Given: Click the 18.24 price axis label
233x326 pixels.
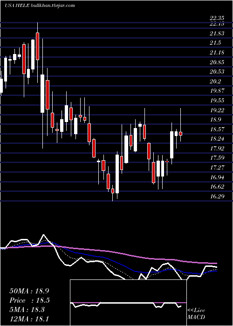Looking at the screenshot, I should coord(217,139).
